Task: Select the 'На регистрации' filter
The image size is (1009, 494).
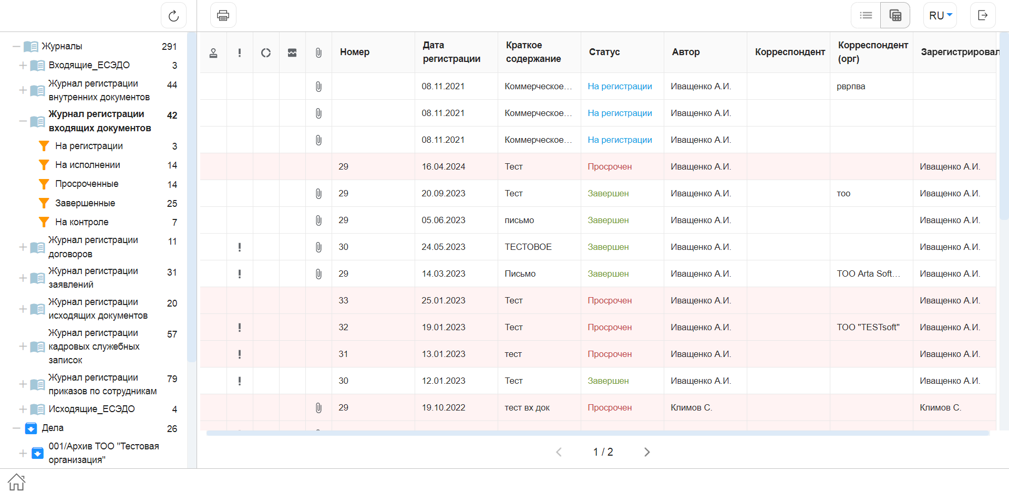Action: (89, 146)
